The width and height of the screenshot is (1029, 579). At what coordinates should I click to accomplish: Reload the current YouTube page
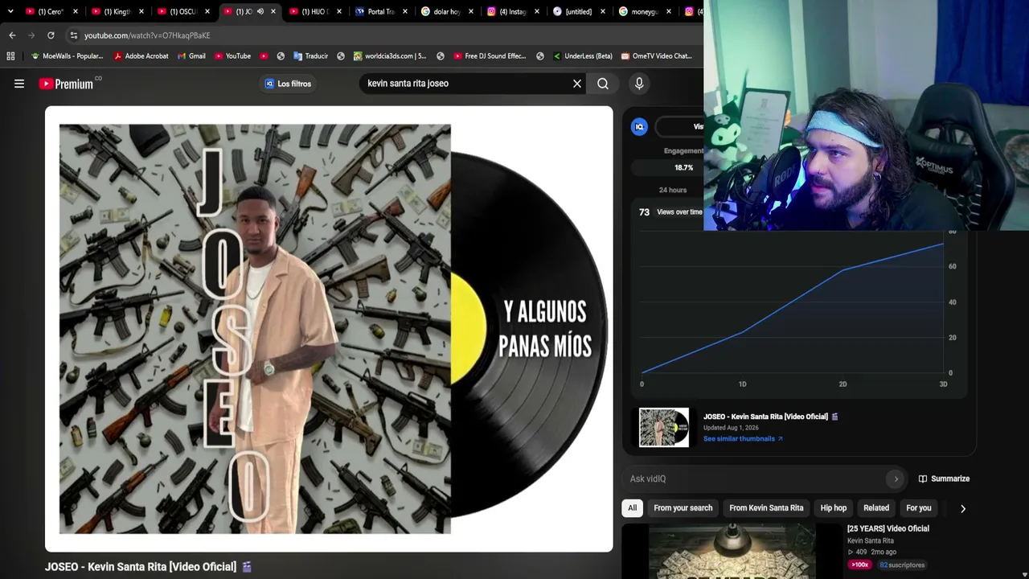pyautogui.click(x=51, y=35)
